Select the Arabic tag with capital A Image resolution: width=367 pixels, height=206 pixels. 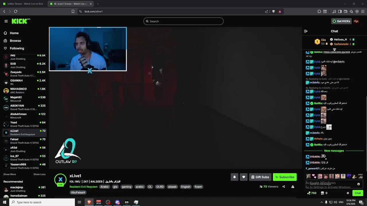tap(105, 187)
